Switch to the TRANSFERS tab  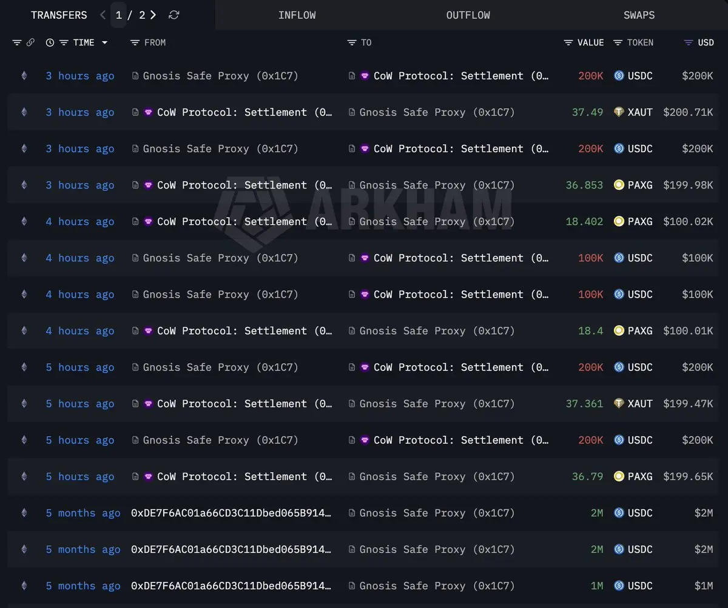(59, 15)
